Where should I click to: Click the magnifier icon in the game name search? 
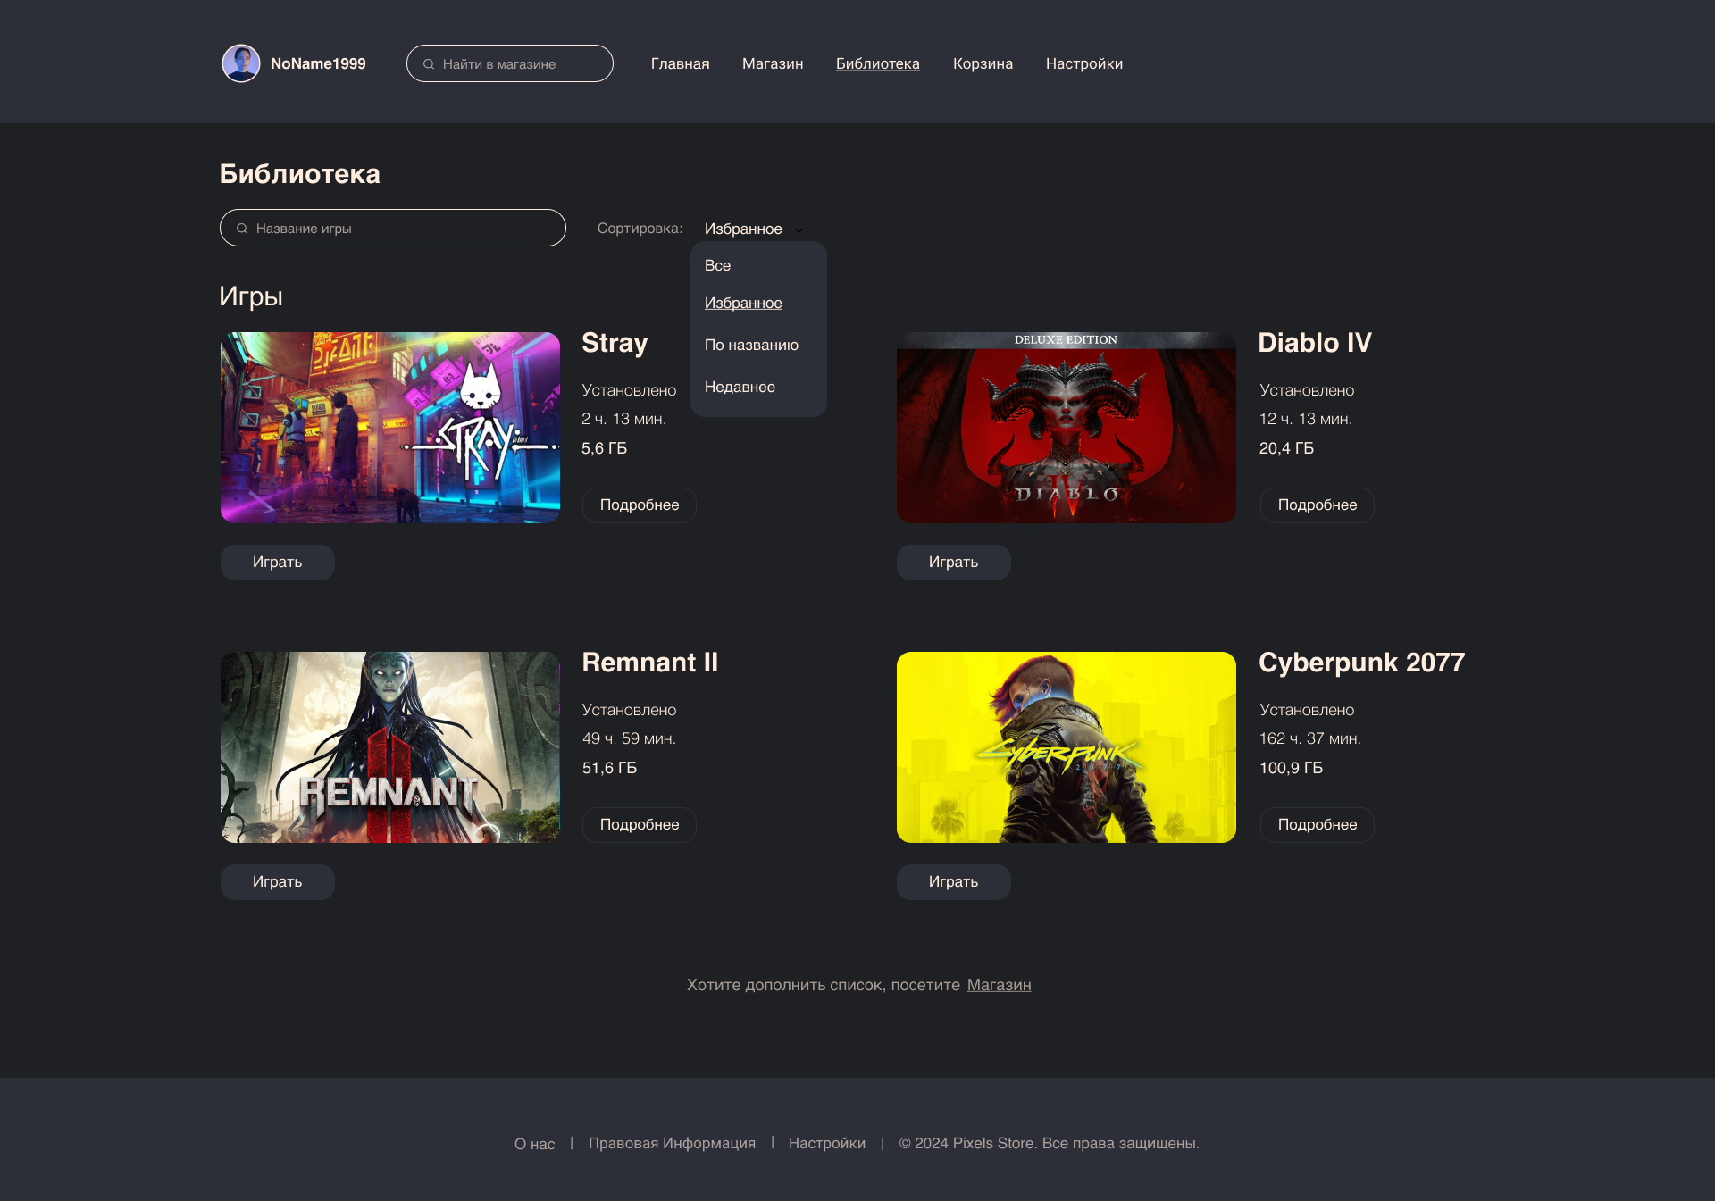tap(242, 228)
